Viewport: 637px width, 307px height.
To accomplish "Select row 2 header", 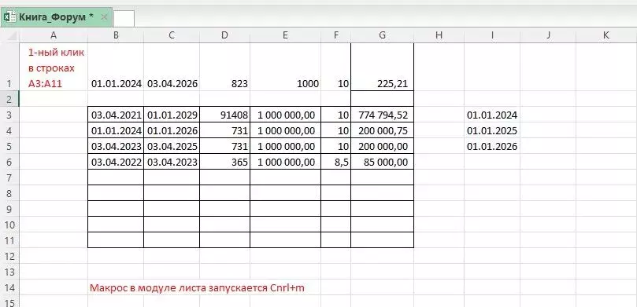I will pyautogui.click(x=9, y=99).
